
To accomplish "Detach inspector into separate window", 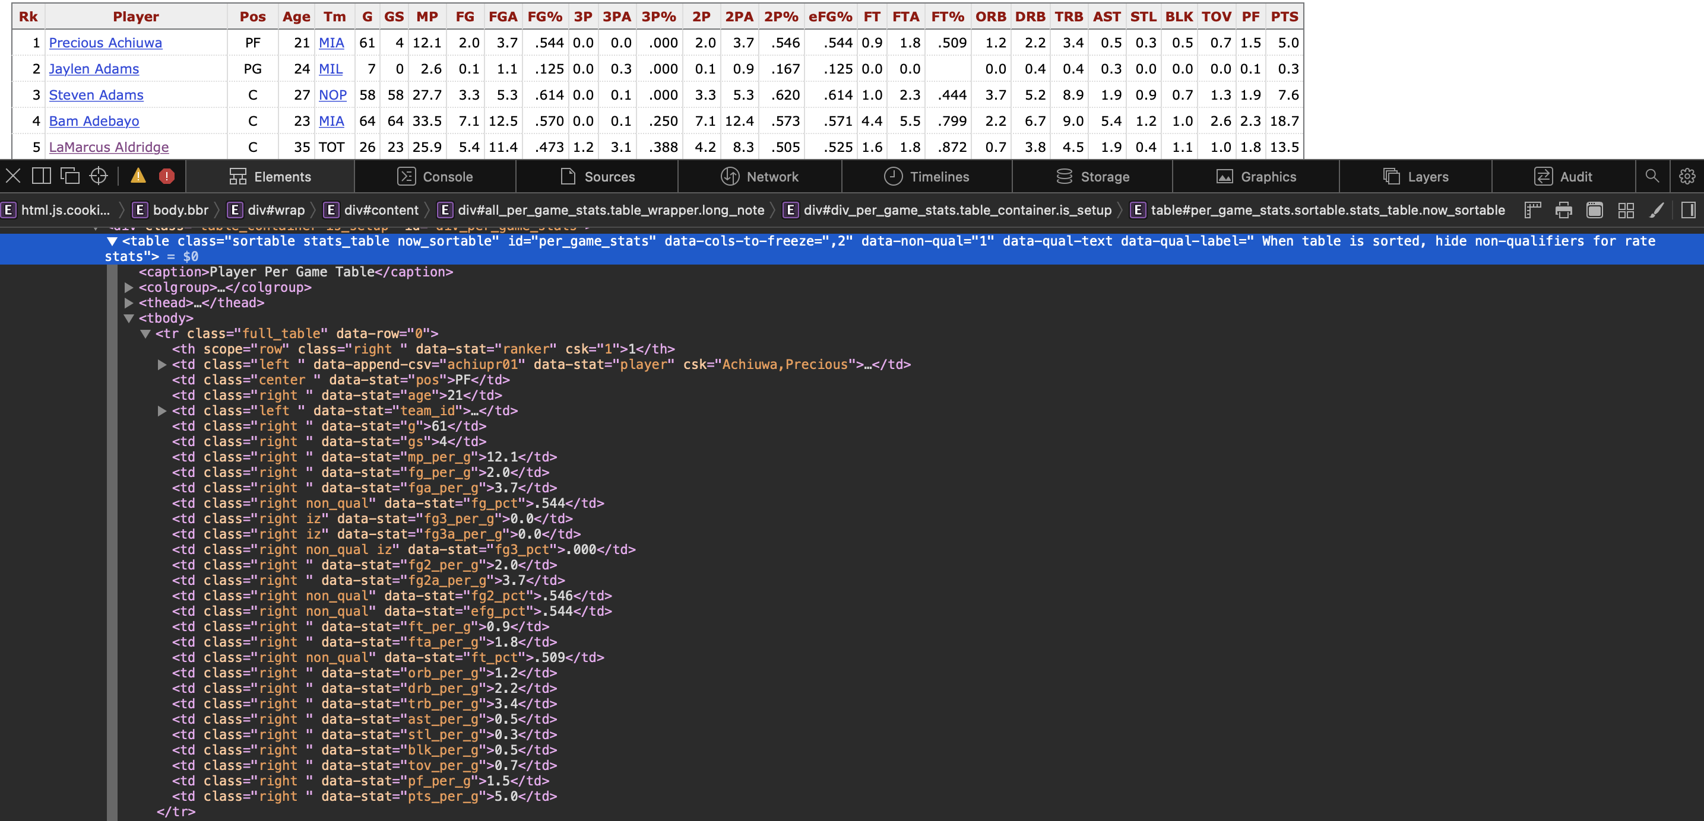I will pos(70,176).
